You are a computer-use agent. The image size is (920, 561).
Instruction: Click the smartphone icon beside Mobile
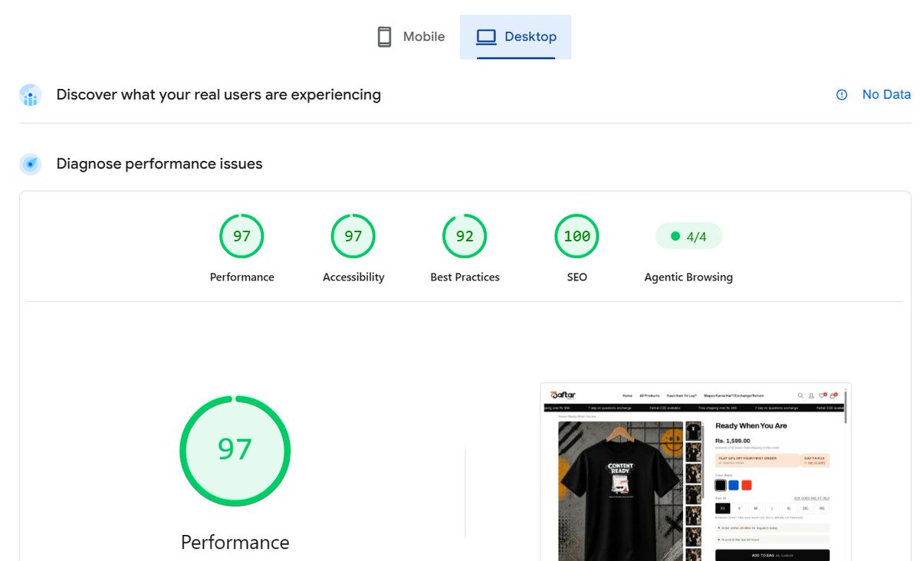coord(384,37)
